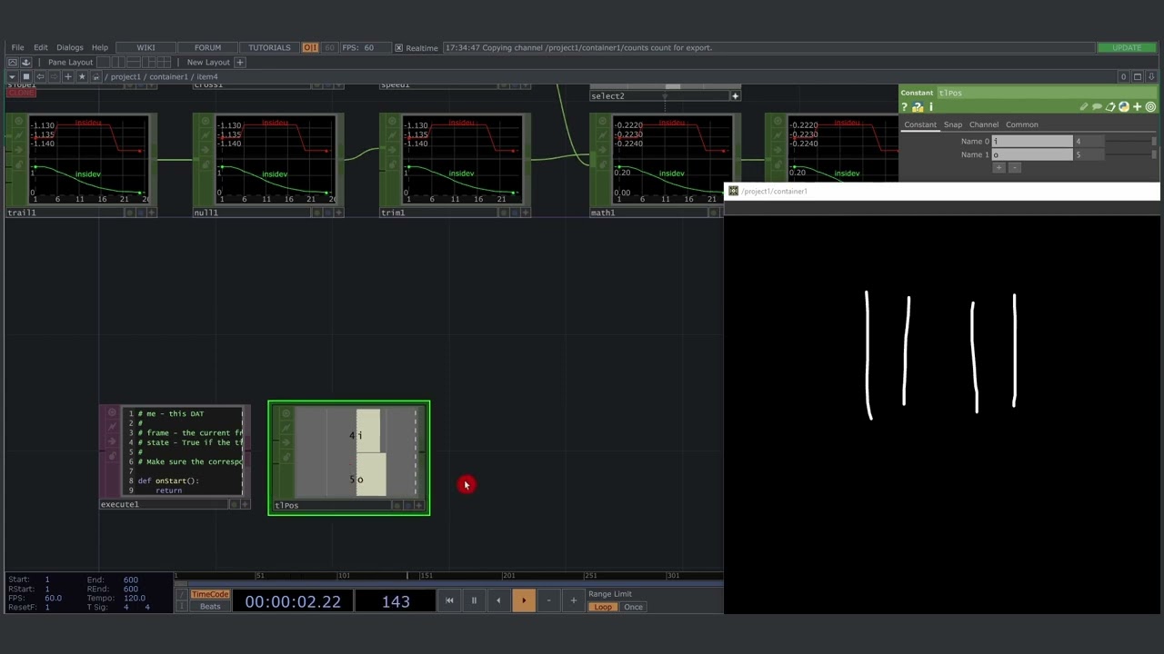This screenshot has width=1164, height=654.
Task: Remove a channel with the - button
Action: coord(1015,168)
